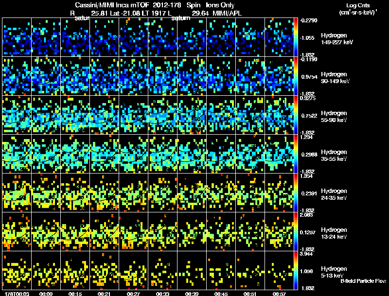Screen dimensions: 389x296
Task: Select the 149-227 keV panel at 06:51
Action: point(250,37)
